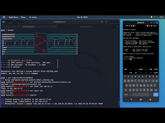The height and width of the screenshot is (123, 165).
Task: Click the date and time clock
Action: click(82, 17)
